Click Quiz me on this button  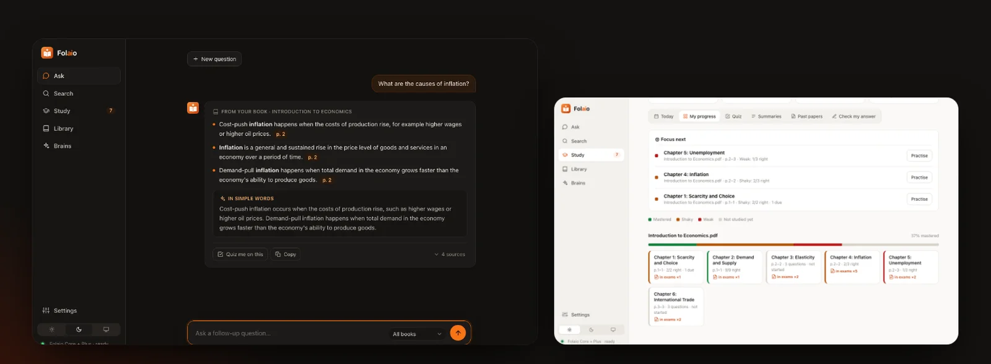[x=240, y=254]
